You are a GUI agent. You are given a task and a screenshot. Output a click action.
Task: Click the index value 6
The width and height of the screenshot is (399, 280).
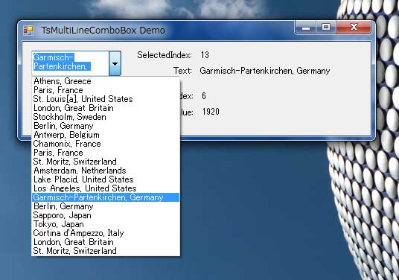click(x=204, y=96)
